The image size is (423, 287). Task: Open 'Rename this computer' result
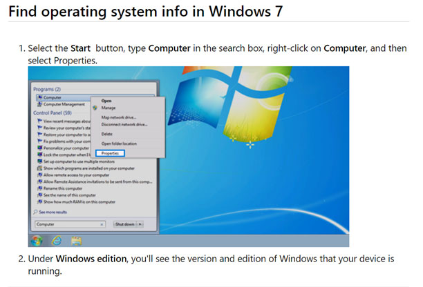[x=60, y=188]
